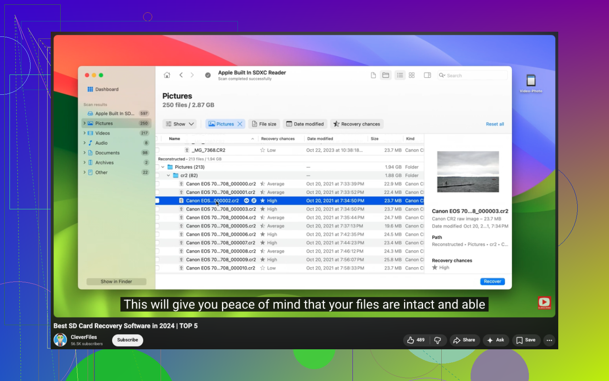Click the SD card drive icon in sidebar
The height and width of the screenshot is (381, 609).
[x=90, y=113]
